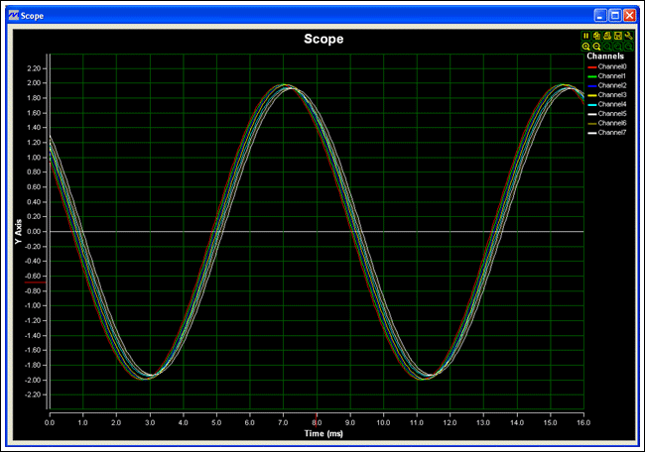
Task: Save the scope plot data
Action: (x=617, y=36)
